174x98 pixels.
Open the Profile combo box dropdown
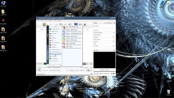coord(81,68)
